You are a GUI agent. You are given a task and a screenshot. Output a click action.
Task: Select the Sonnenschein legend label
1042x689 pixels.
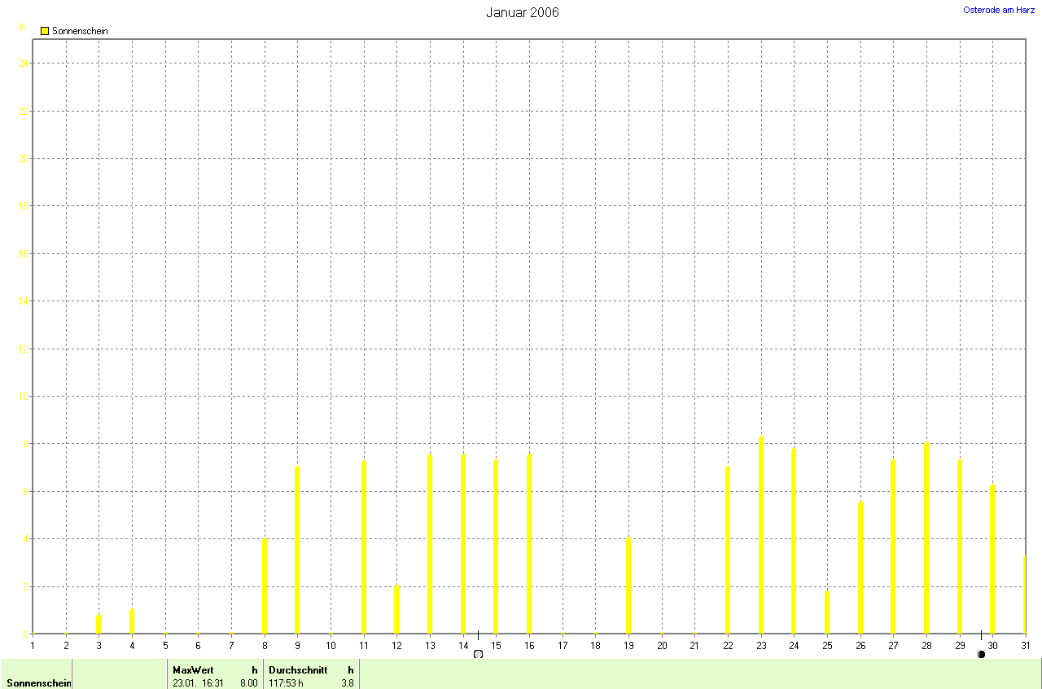point(80,31)
